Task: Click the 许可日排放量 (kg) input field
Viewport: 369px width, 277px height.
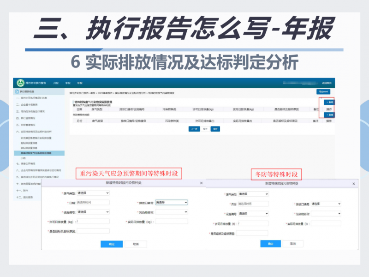Action: (93, 222)
